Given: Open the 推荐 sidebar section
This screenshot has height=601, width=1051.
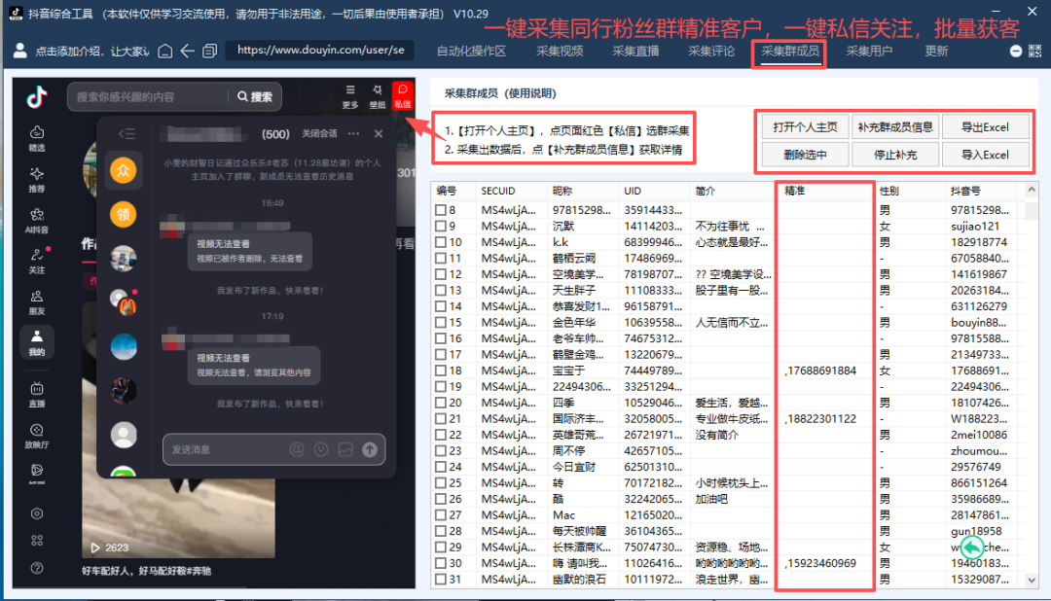Looking at the screenshot, I should (37, 180).
